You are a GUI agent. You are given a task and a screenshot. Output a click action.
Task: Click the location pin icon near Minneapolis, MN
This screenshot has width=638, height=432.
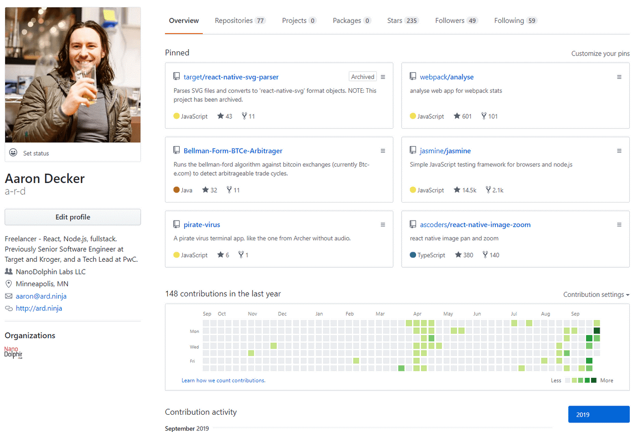8,284
